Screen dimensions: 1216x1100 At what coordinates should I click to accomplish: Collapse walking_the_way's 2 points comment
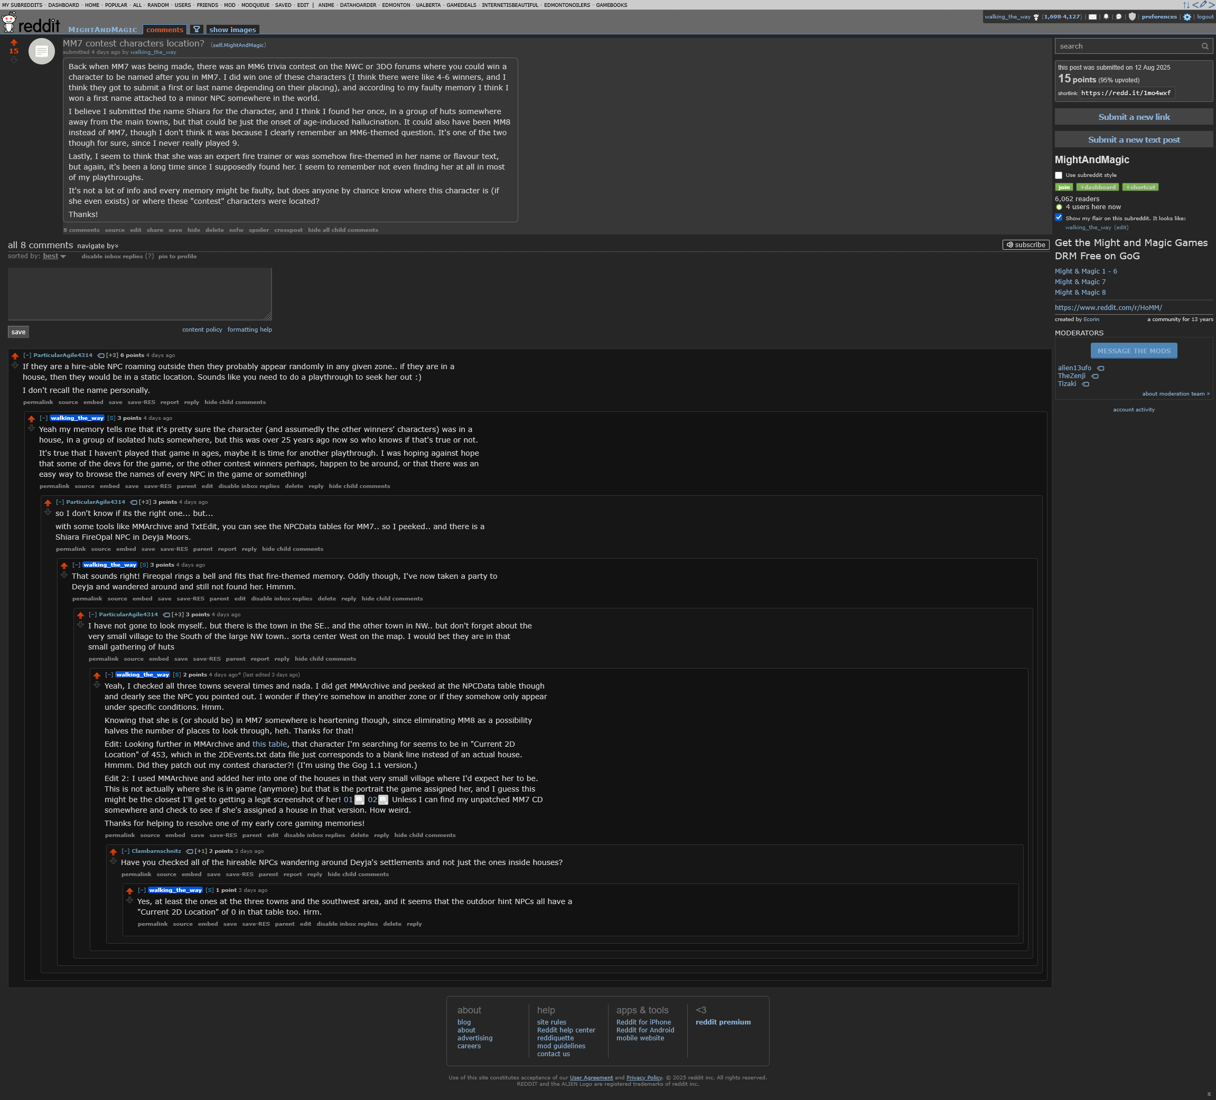(x=109, y=675)
